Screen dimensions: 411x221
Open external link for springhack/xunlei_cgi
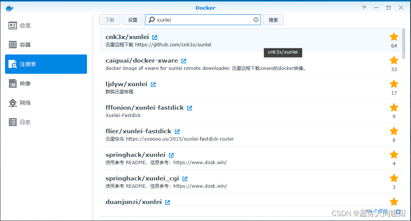tap(185, 179)
